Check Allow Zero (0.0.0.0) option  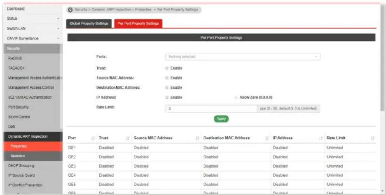click(x=236, y=97)
